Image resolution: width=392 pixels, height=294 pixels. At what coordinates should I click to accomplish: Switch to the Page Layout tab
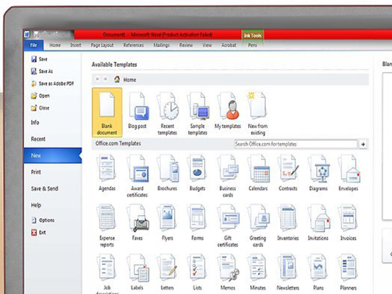[102, 46]
